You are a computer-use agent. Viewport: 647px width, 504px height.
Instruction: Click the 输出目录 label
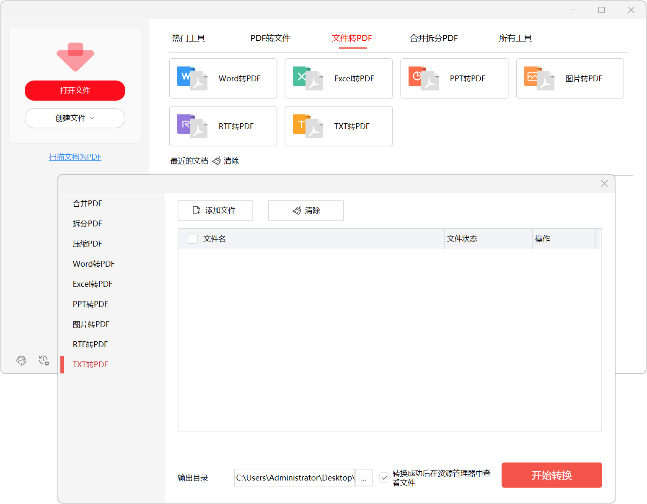[193, 478]
